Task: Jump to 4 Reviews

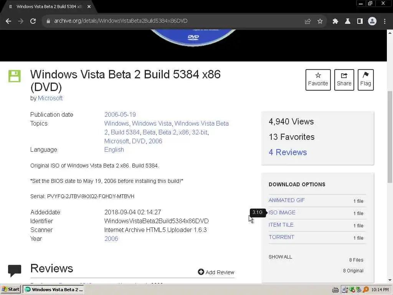Action: coord(287,152)
